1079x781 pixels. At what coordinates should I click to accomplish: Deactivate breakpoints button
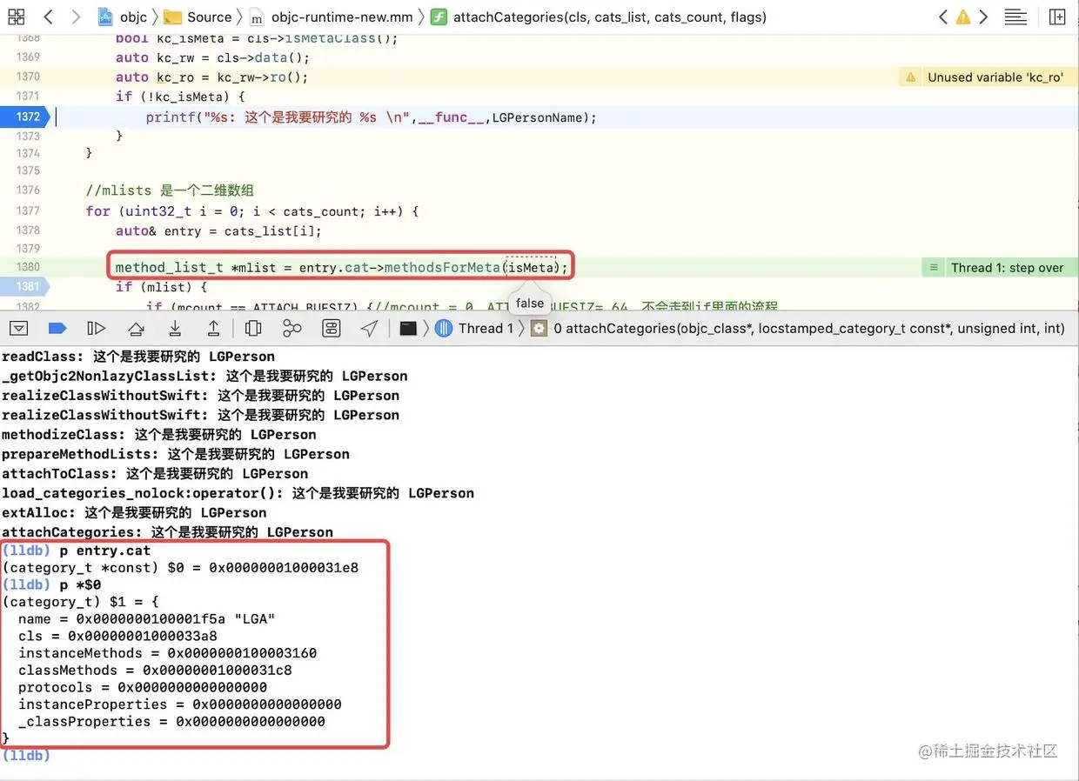pos(57,328)
